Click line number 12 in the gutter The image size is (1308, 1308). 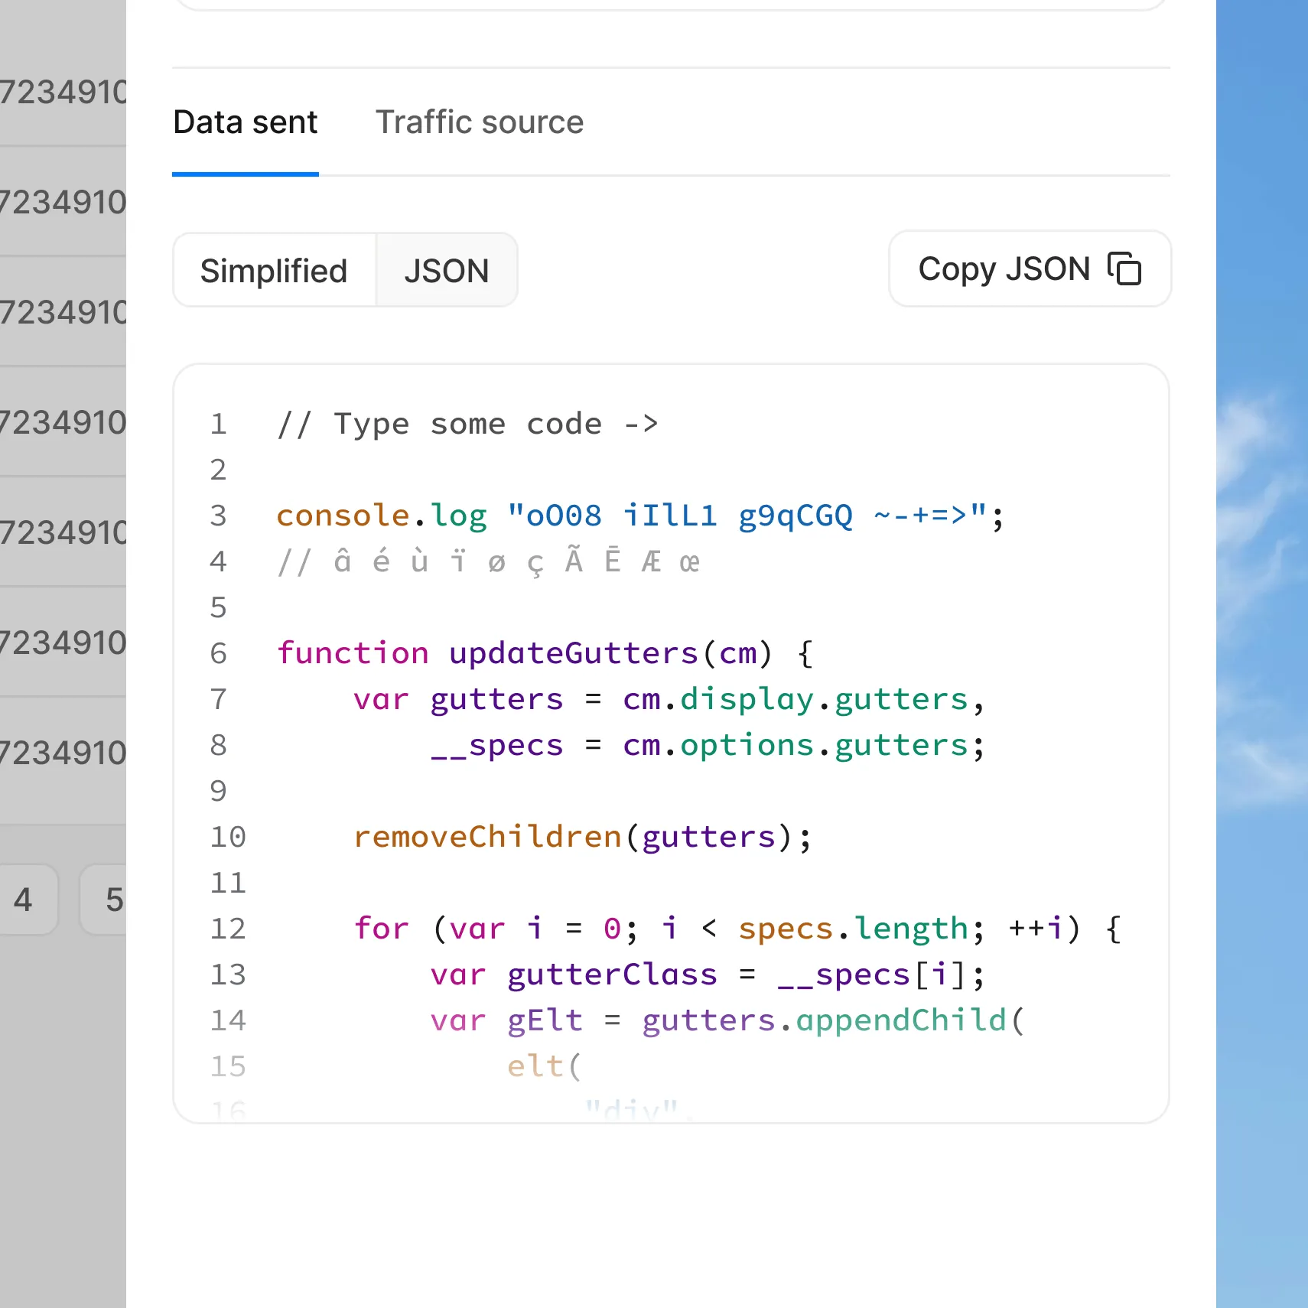click(x=228, y=929)
